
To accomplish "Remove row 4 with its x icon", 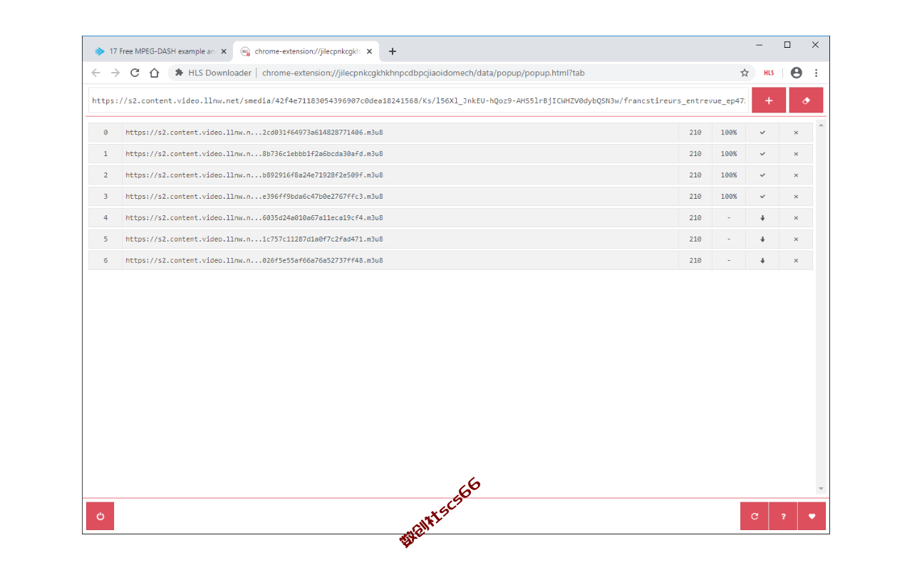I will (796, 218).
